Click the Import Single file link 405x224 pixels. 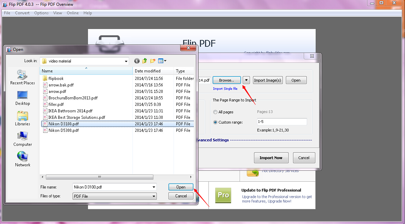pos(225,89)
